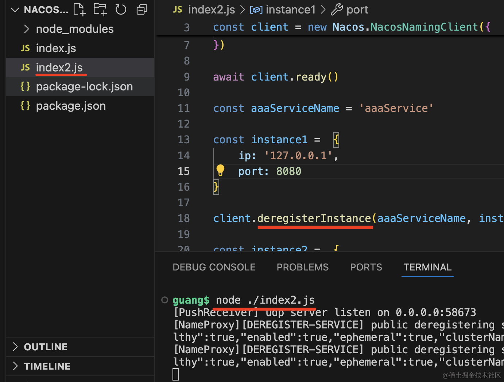Click the terminal command status circle
Image resolution: width=504 pixels, height=382 pixels.
(x=165, y=300)
